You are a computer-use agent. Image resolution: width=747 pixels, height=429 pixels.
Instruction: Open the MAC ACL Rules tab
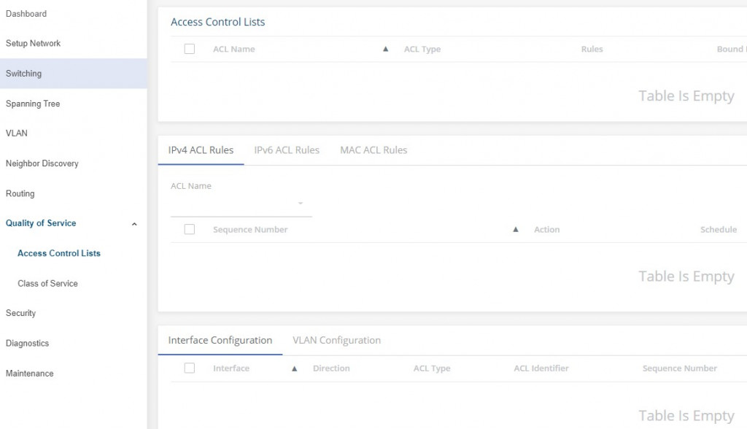(x=373, y=150)
